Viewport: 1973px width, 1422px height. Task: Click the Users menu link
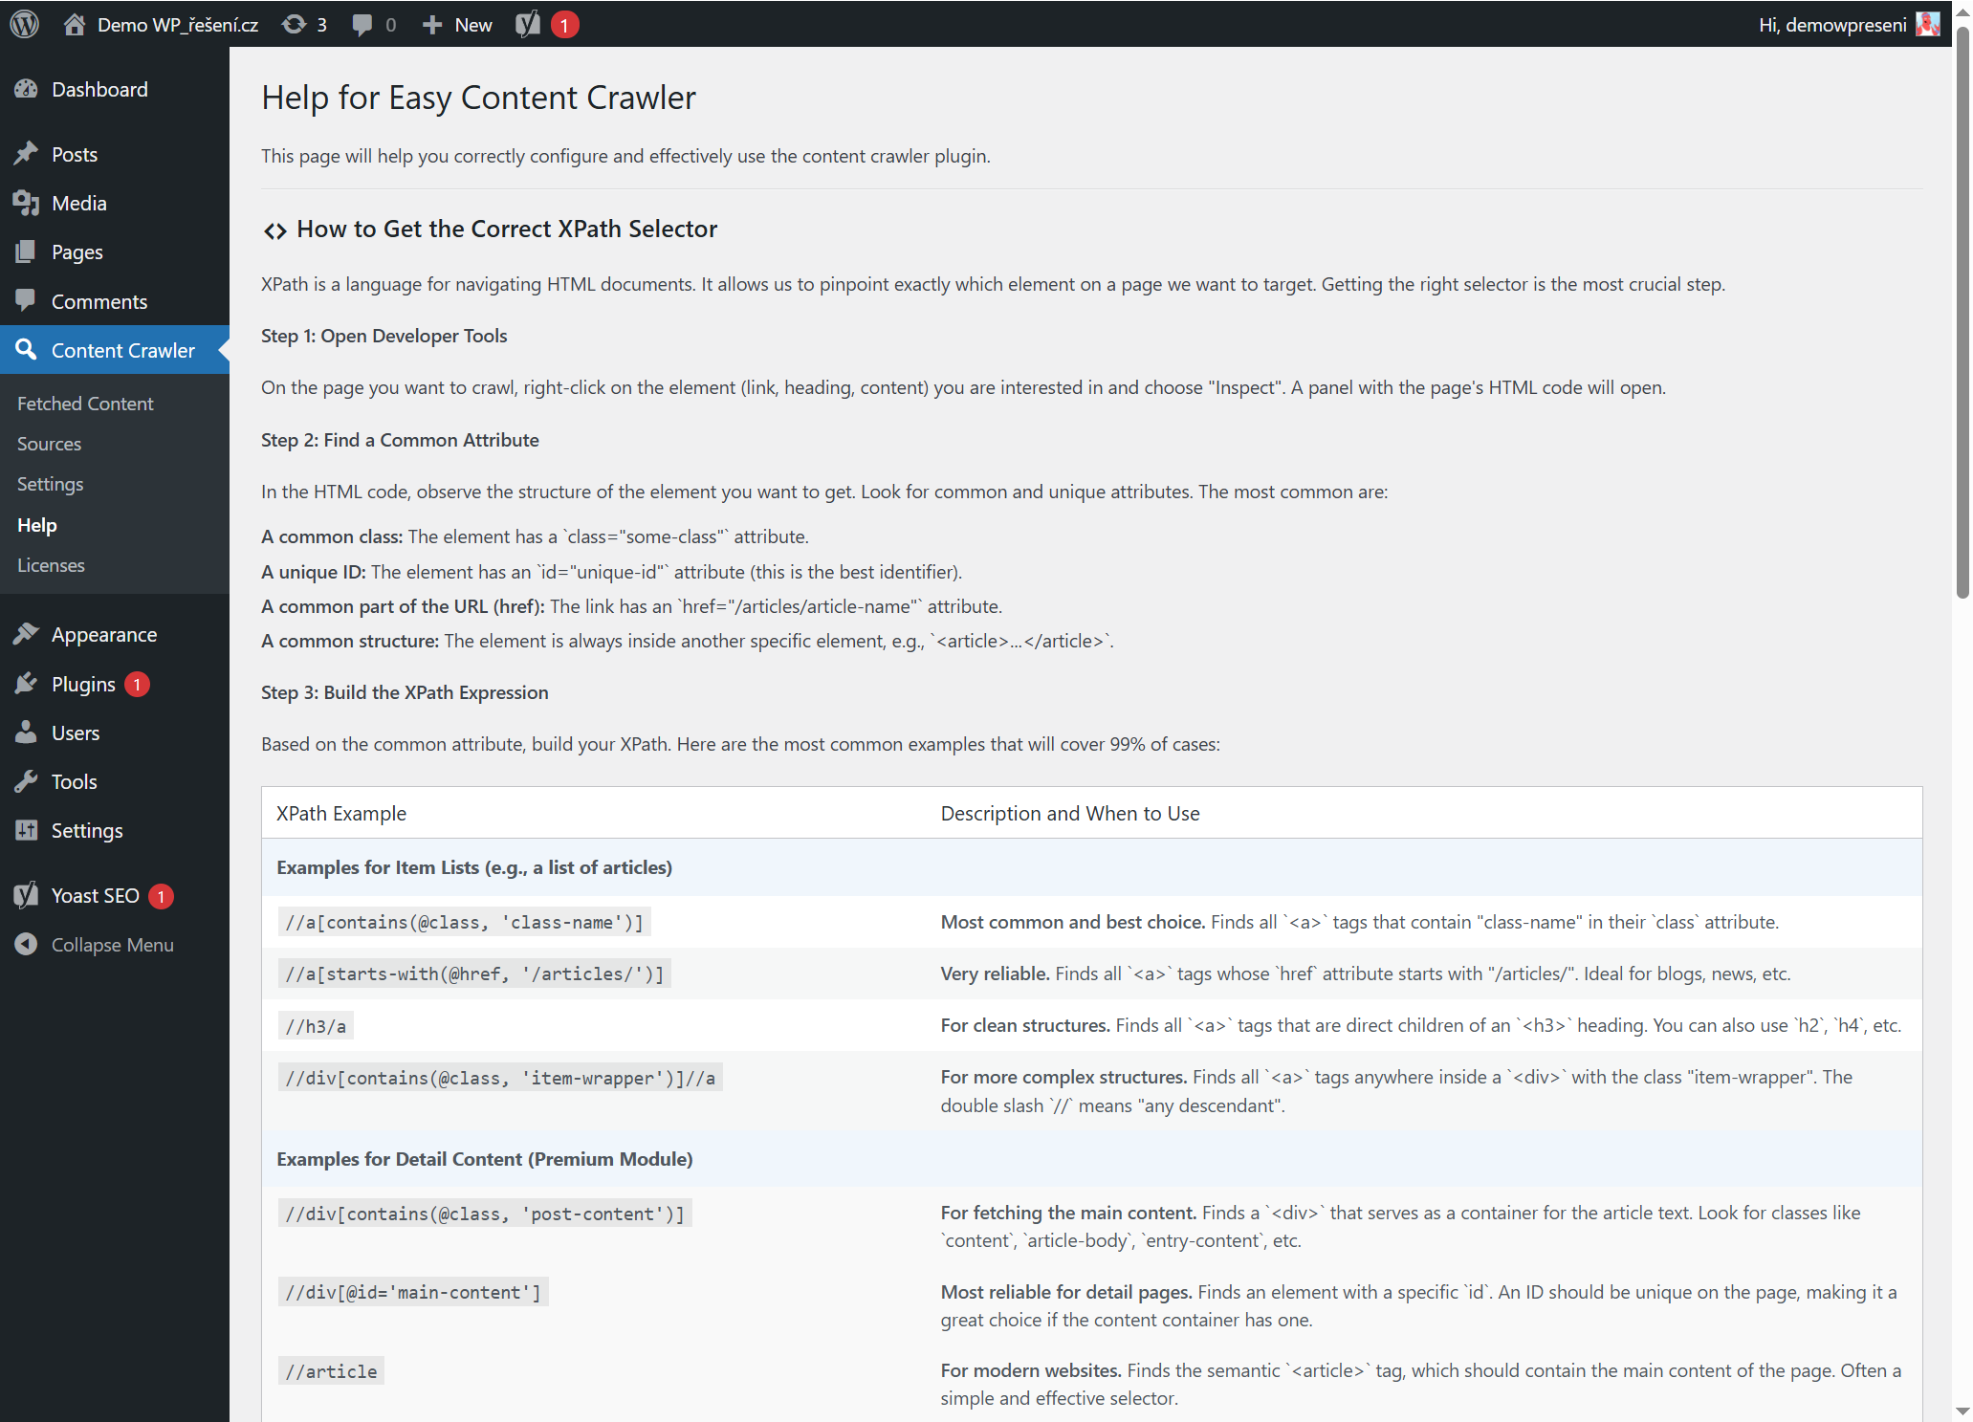[76, 733]
